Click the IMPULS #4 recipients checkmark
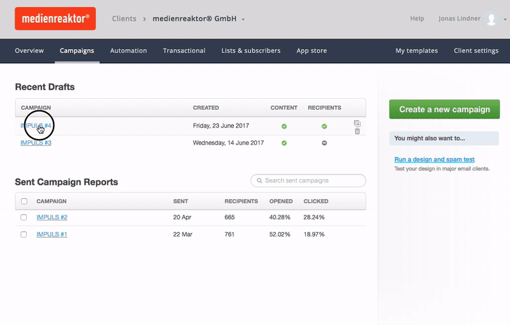This screenshot has height=325, width=510. click(x=324, y=126)
